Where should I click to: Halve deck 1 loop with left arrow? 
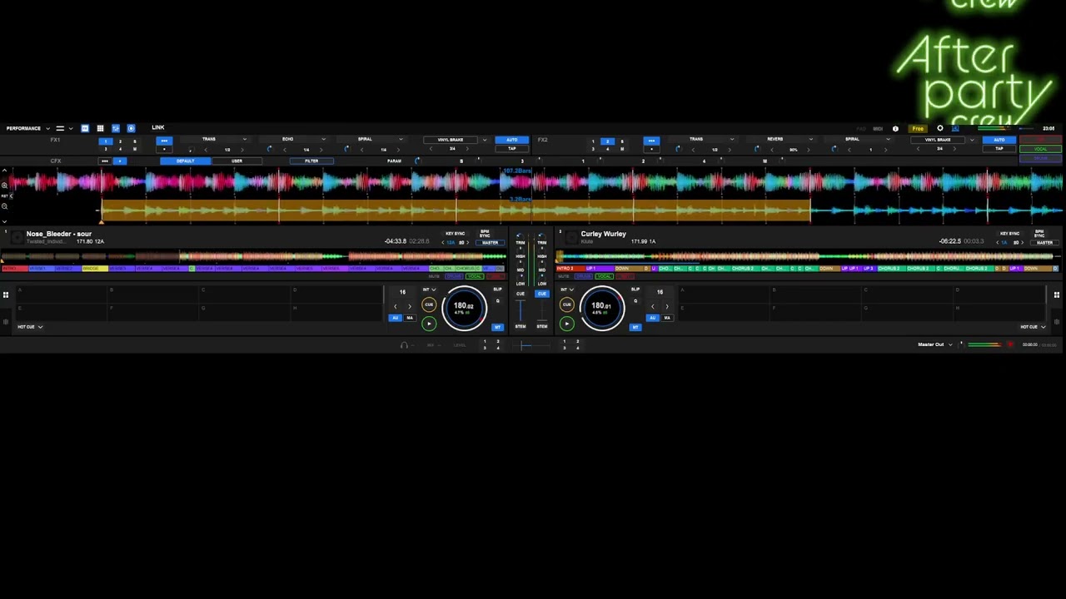(x=396, y=306)
